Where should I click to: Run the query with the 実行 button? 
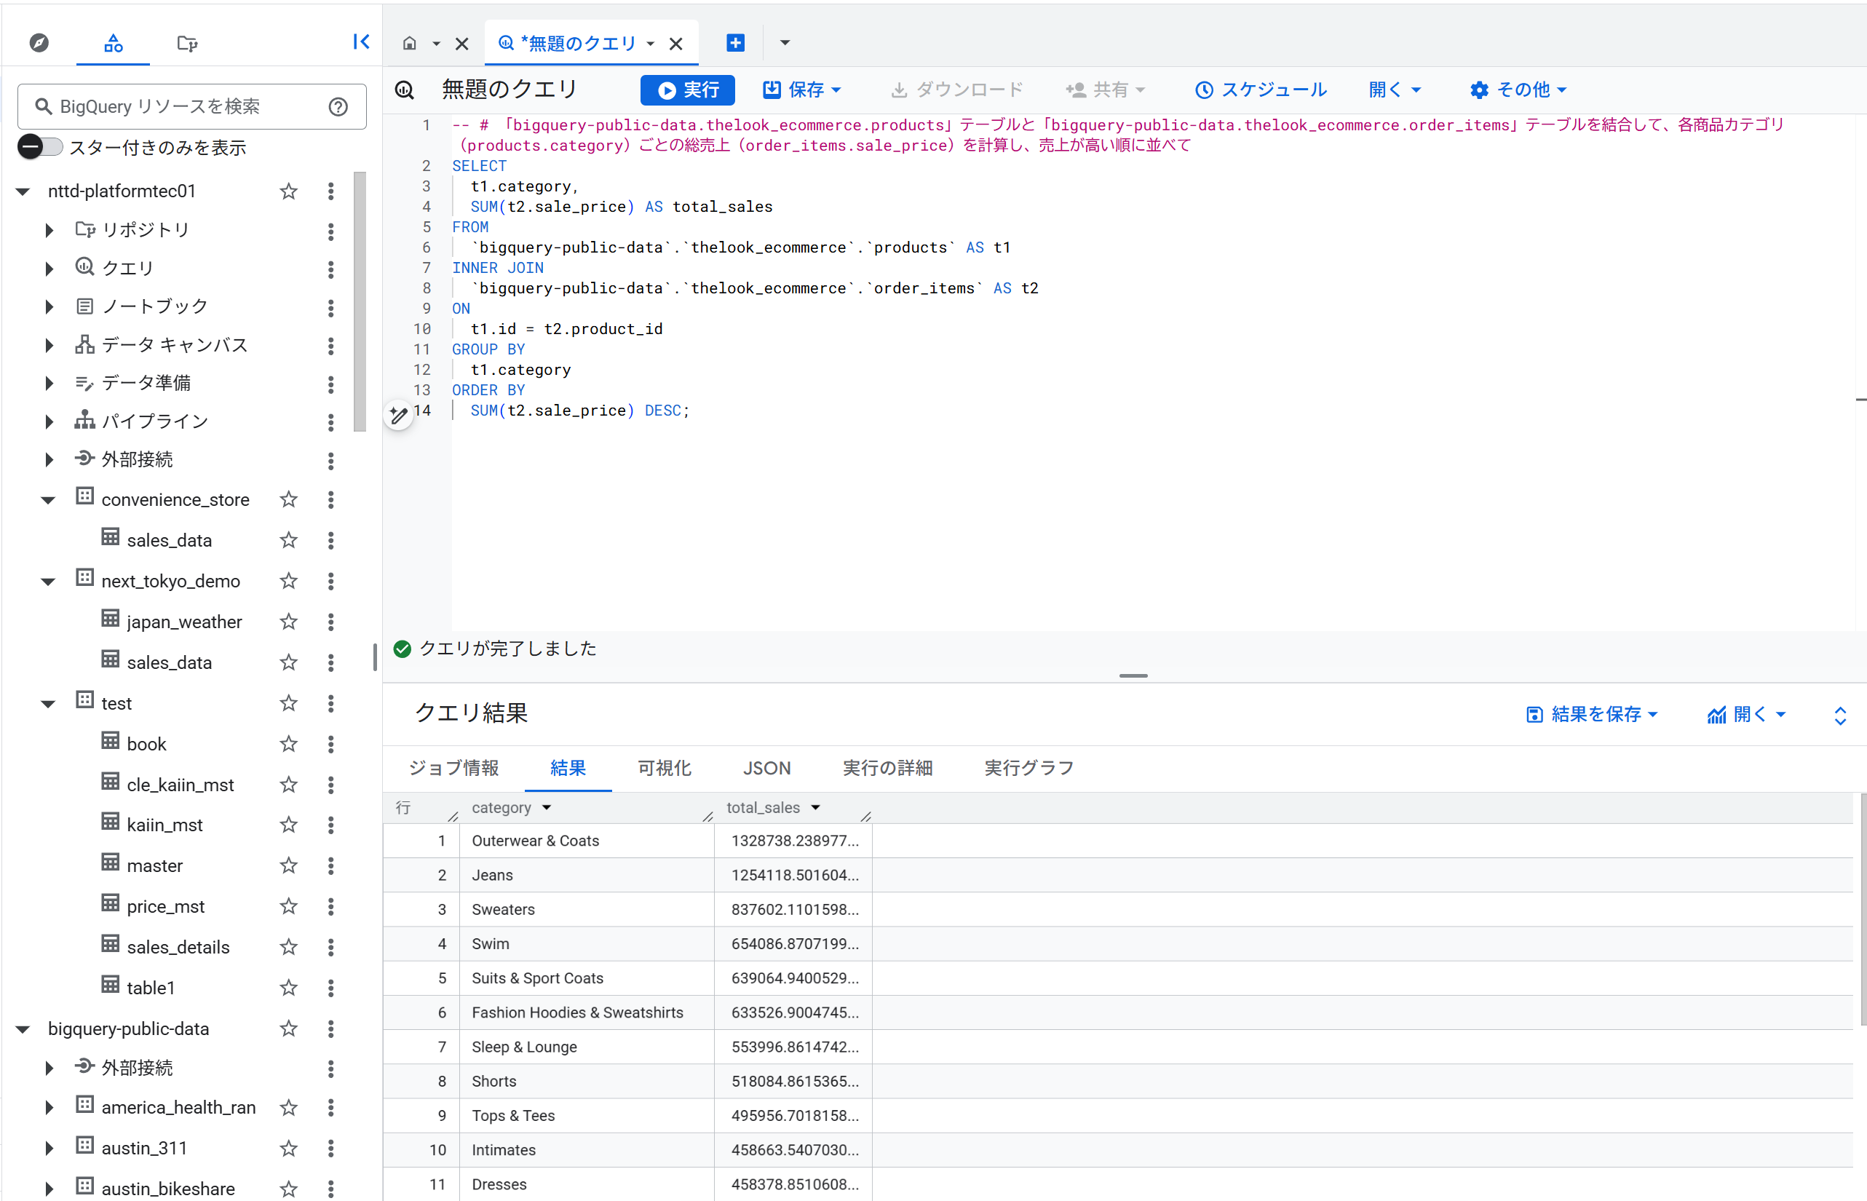[x=687, y=90]
